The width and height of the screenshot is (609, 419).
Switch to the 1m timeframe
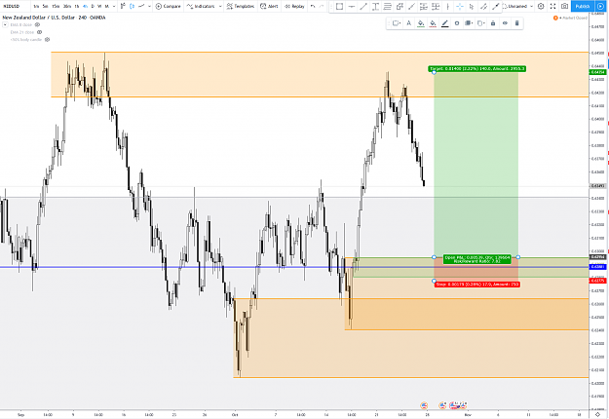tap(36, 6)
